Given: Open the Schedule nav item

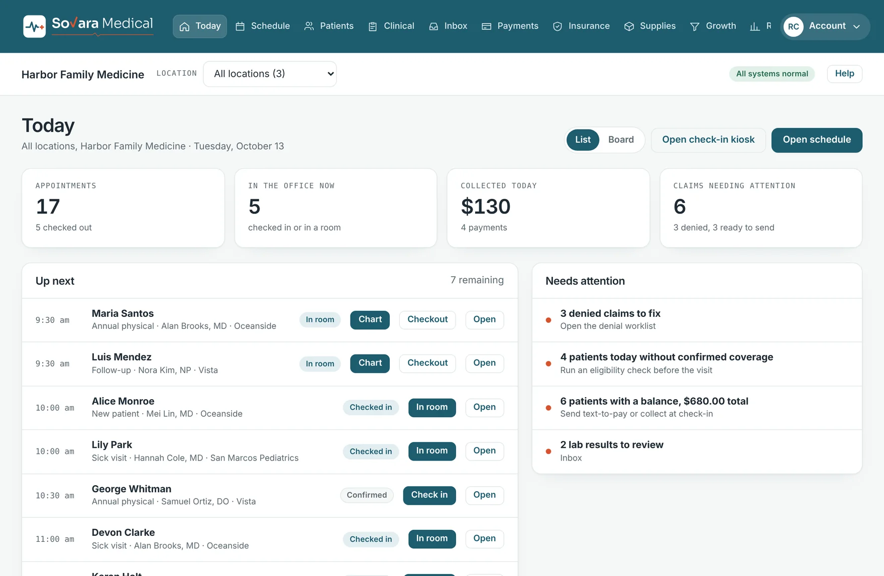Looking at the screenshot, I should click(263, 26).
